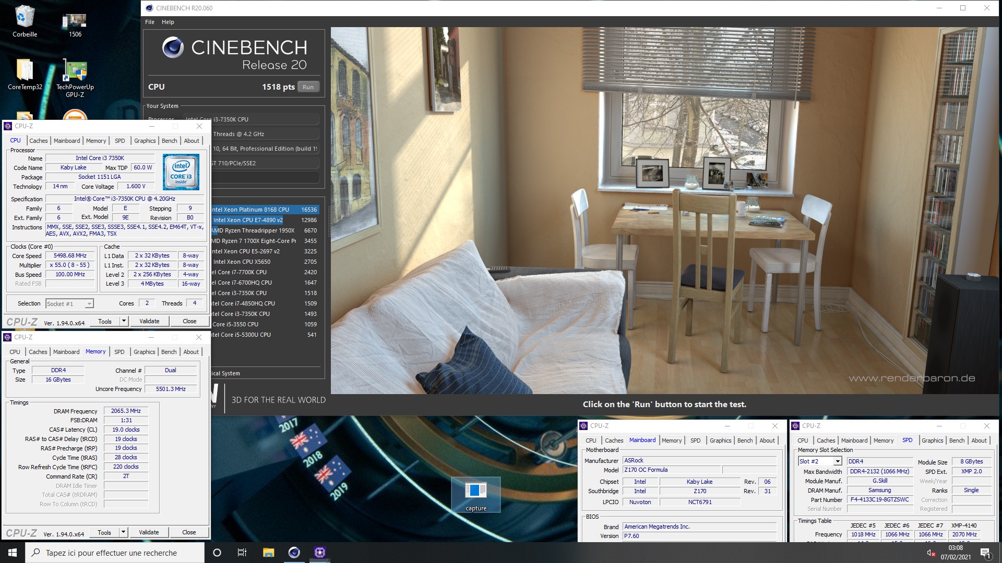Viewport: 1002px width, 563px height.
Task: Switch to Bench tab in top CPU-Z window
Action: 169,141
